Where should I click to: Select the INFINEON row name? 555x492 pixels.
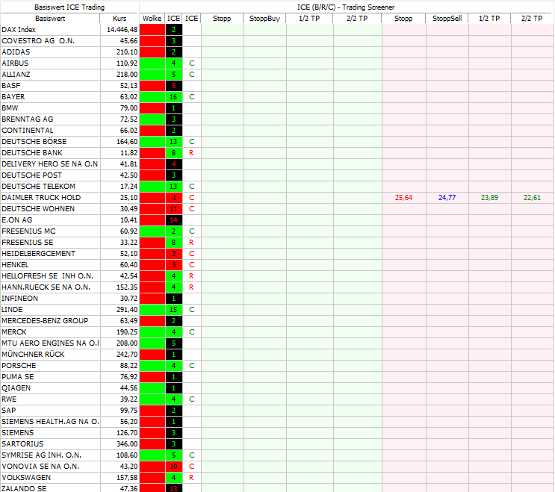click(x=19, y=299)
